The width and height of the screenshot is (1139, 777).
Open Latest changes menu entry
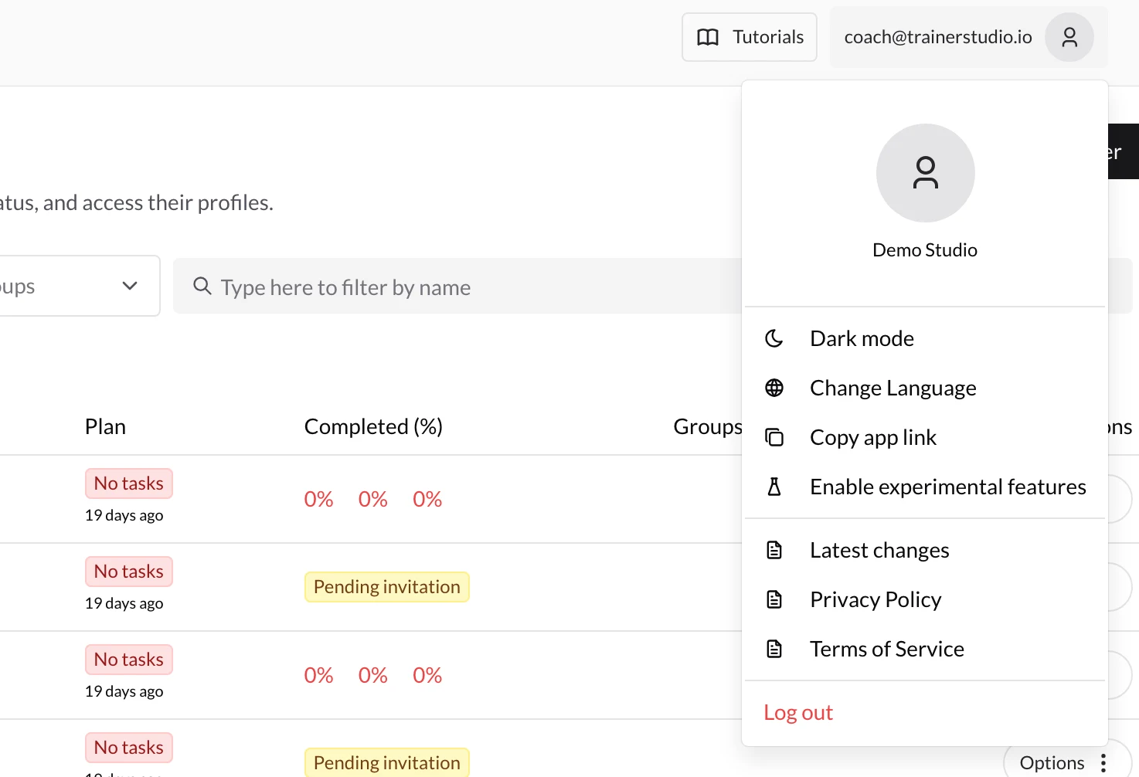pyautogui.click(x=925, y=550)
